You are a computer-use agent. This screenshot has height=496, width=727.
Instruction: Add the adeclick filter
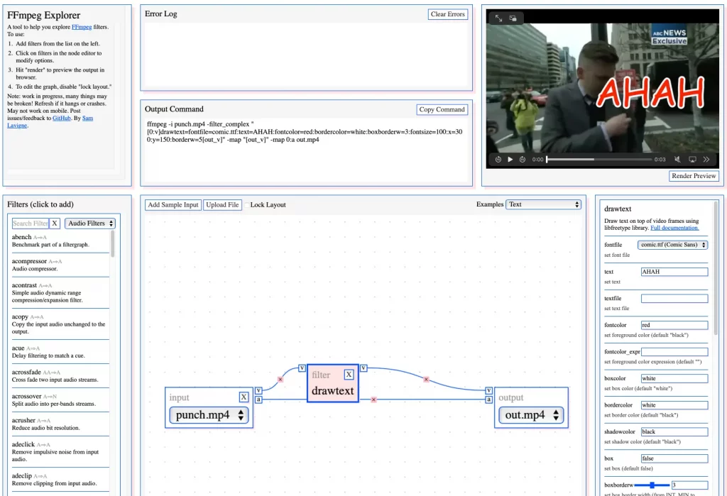(60, 452)
